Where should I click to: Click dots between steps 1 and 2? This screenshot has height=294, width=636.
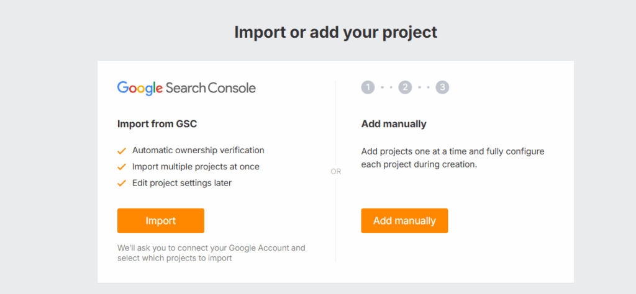point(386,87)
